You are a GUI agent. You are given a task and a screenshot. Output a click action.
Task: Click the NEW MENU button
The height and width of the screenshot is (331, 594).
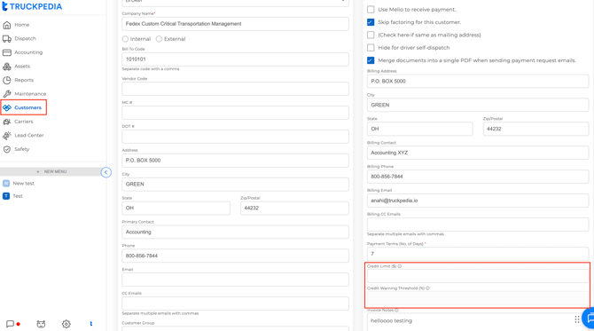[51, 172]
